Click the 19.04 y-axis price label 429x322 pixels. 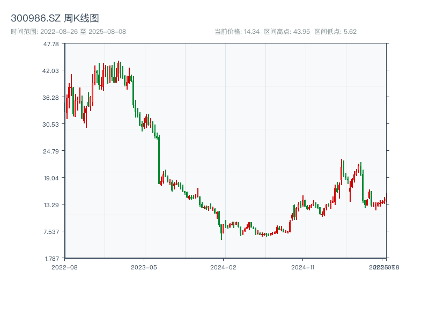[x=50, y=178]
